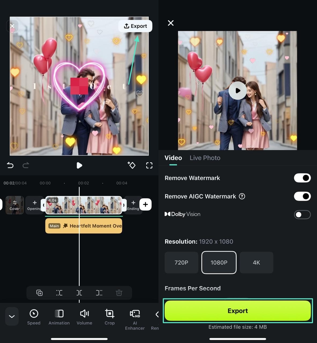Image resolution: width=317 pixels, height=343 pixels.
Task: Open the Animation tool
Action: coord(59,317)
